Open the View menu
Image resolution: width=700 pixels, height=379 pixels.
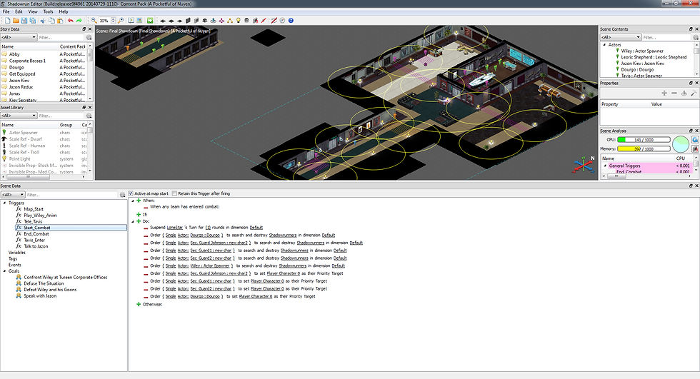click(33, 11)
